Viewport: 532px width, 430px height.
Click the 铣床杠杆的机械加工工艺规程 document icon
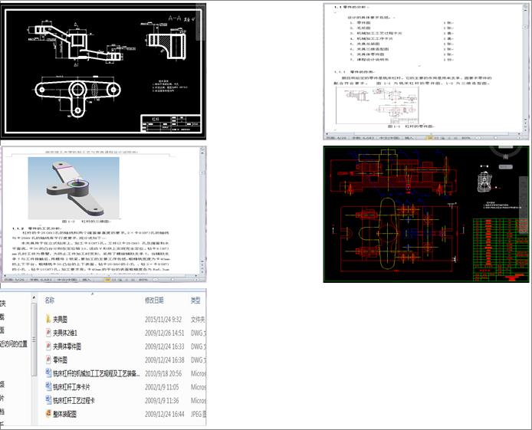48,373
